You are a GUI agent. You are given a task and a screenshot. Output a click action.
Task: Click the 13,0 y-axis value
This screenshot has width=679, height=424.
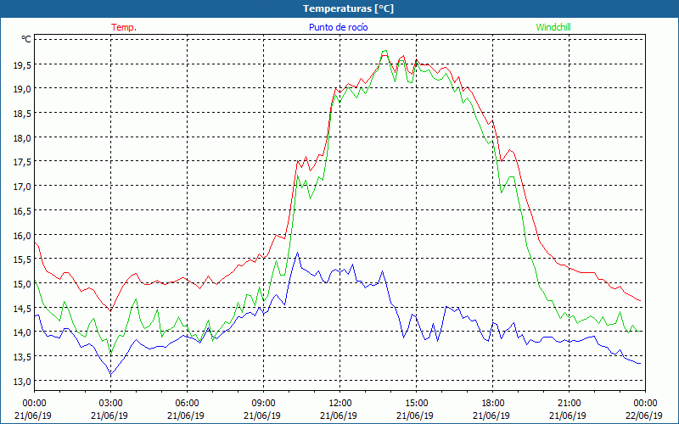pos(24,381)
